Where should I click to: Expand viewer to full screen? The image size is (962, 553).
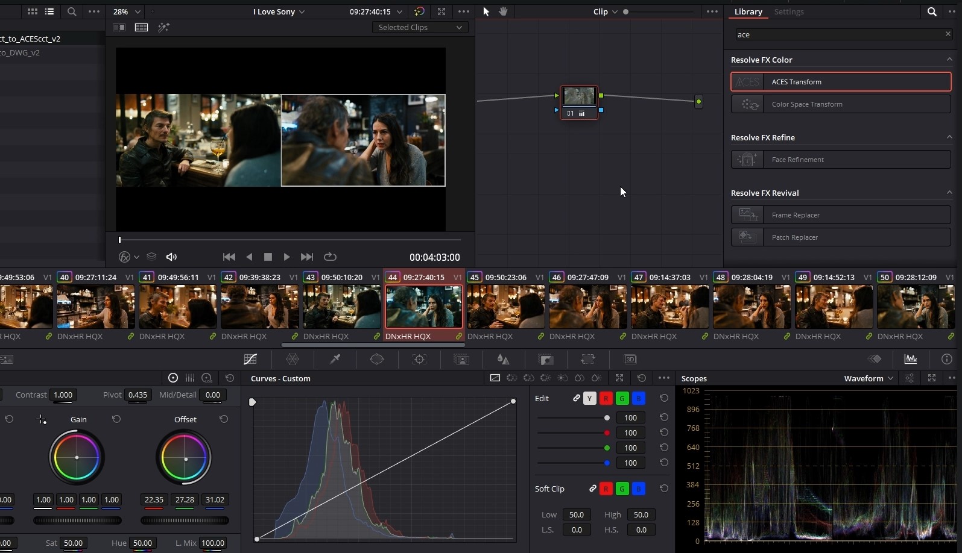[x=441, y=11]
